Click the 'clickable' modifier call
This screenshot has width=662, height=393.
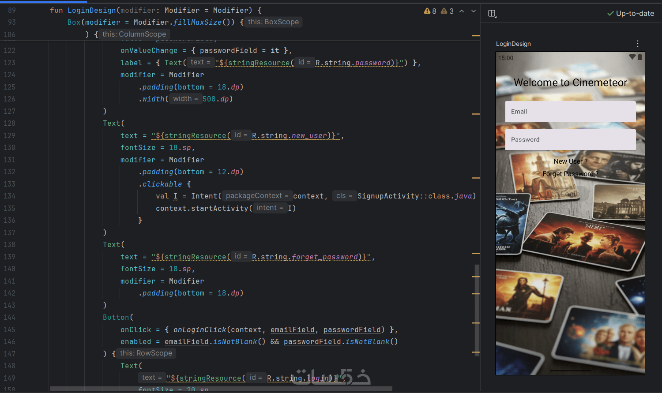click(x=162, y=184)
